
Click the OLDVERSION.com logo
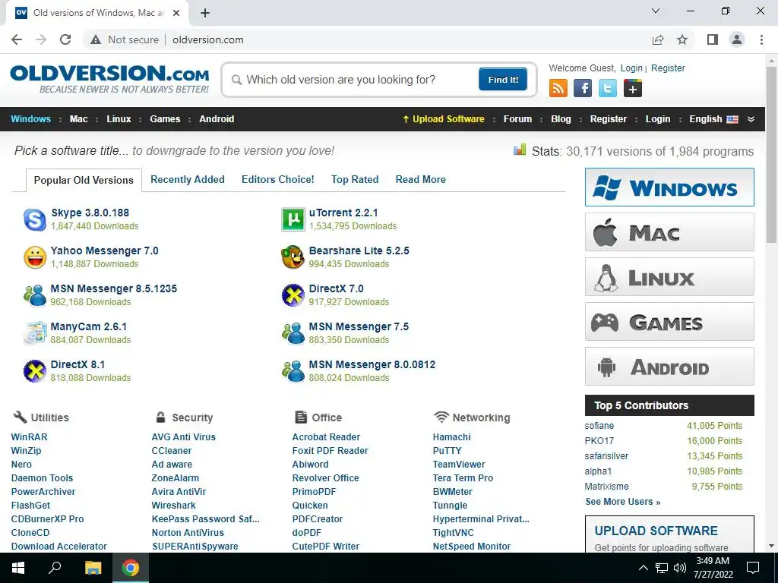[x=109, y=78]
